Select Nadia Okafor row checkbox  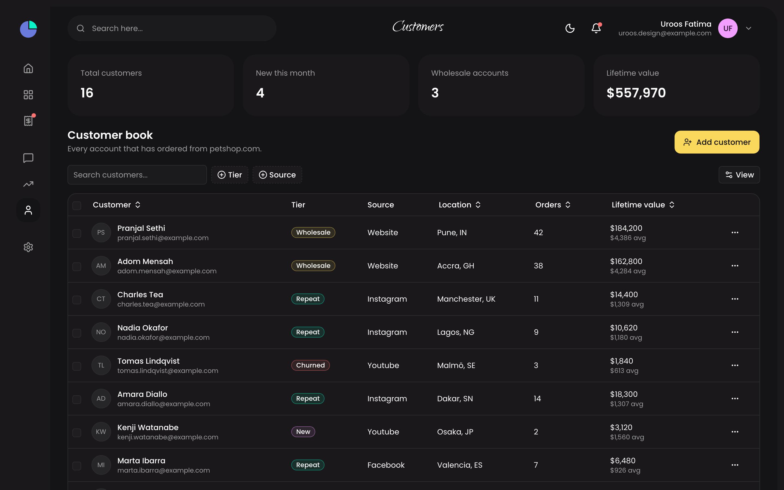[x=77, y=333]
